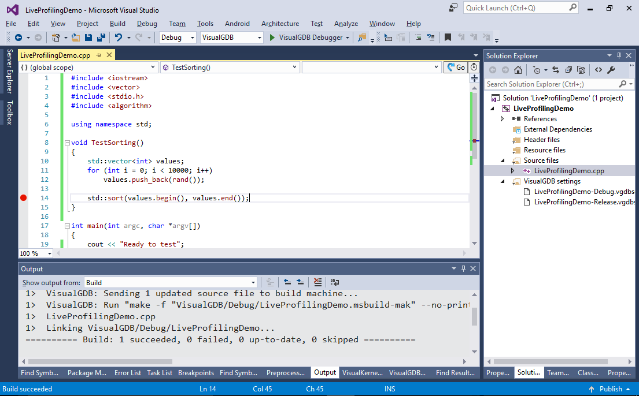Image resolution: width=639 pixels, height=396 pixels.
Task: Open the global scope dropdown
Action: coord(88,67)
